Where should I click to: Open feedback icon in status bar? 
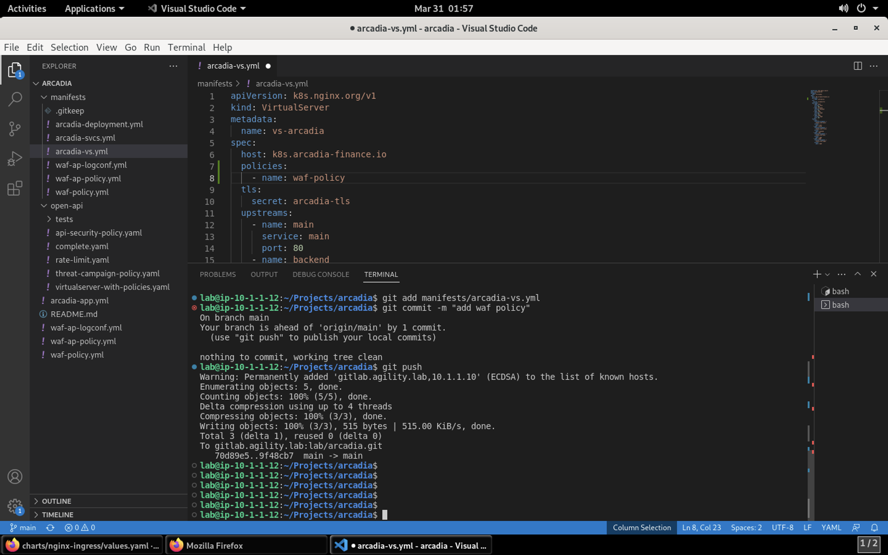856,528
